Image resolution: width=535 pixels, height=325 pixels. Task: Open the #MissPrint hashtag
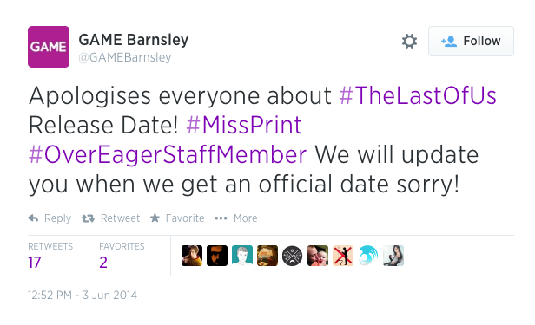tap(244, 125)
